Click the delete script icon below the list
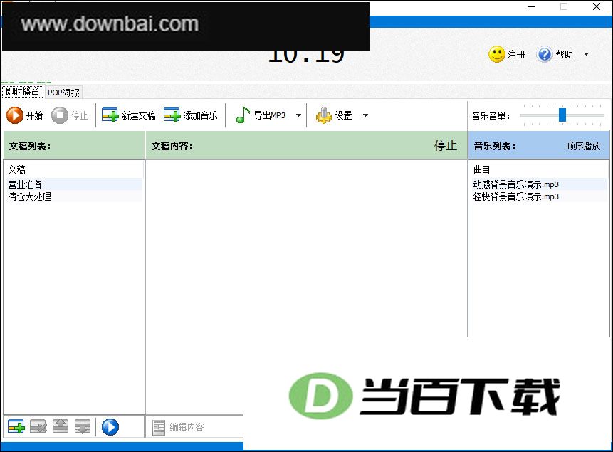613x452 pixels. click(x=38, y=426)
